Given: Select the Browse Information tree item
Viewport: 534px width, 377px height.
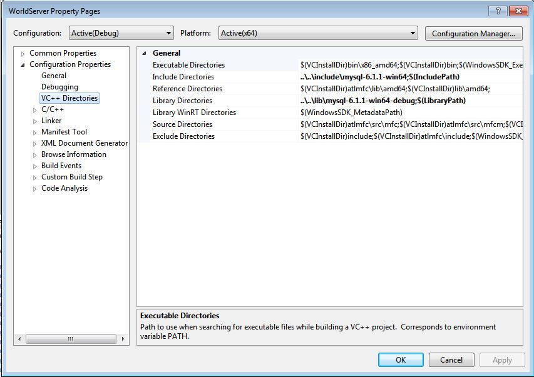Looking at the screenshot, I should 73,154.
